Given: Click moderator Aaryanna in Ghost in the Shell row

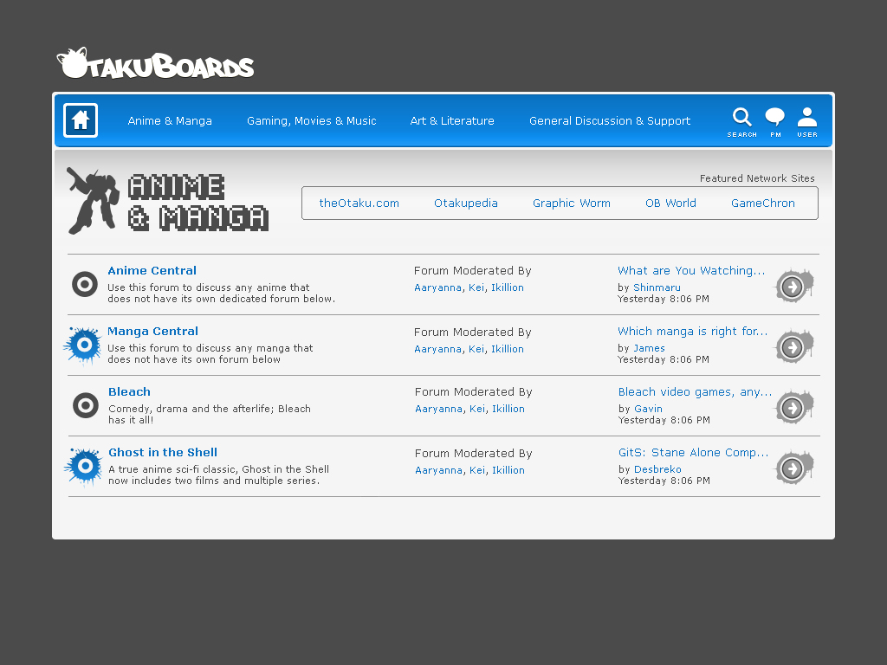Looking at the screenshot, I should [x=439, y=470].
